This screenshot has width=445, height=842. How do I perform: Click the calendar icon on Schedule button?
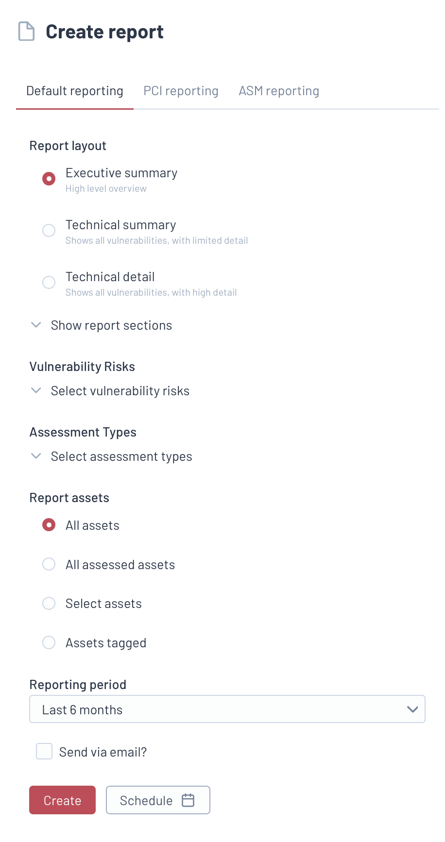click(x=188, y=800)
